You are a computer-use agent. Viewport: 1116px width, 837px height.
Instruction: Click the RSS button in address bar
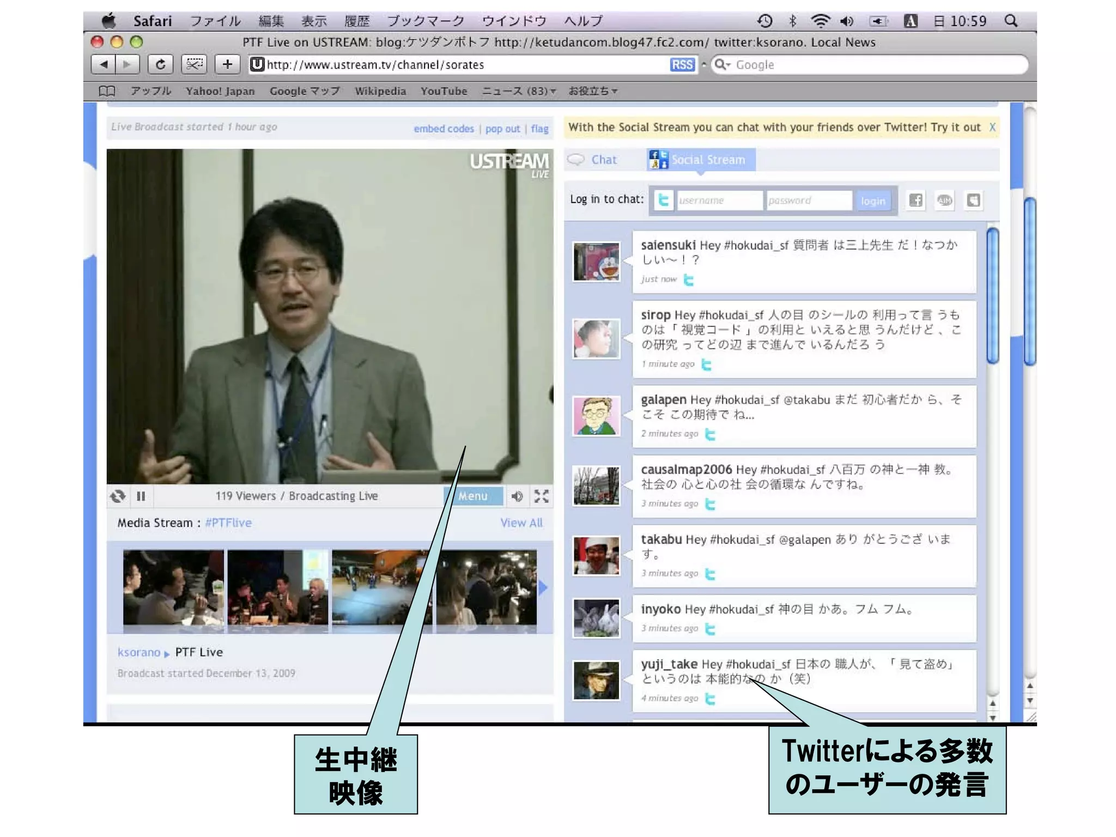(x=682, y=65)
